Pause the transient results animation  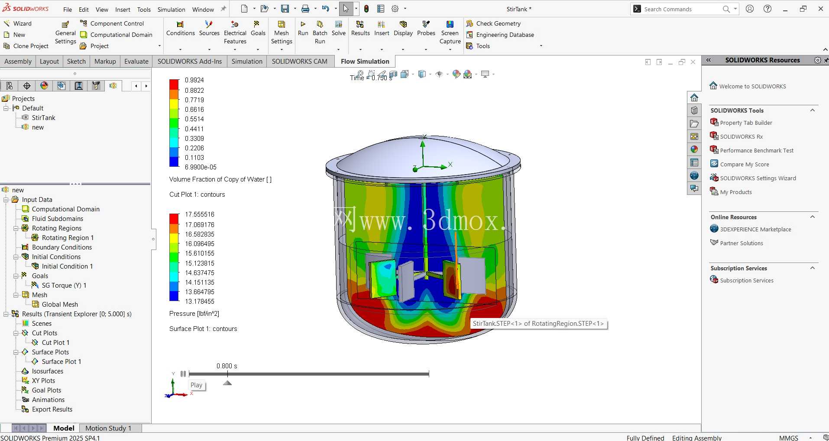pos(183,373)
